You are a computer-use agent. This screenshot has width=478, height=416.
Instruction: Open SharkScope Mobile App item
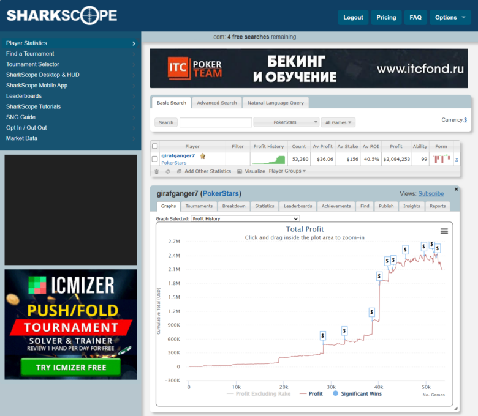pos(70,86)
